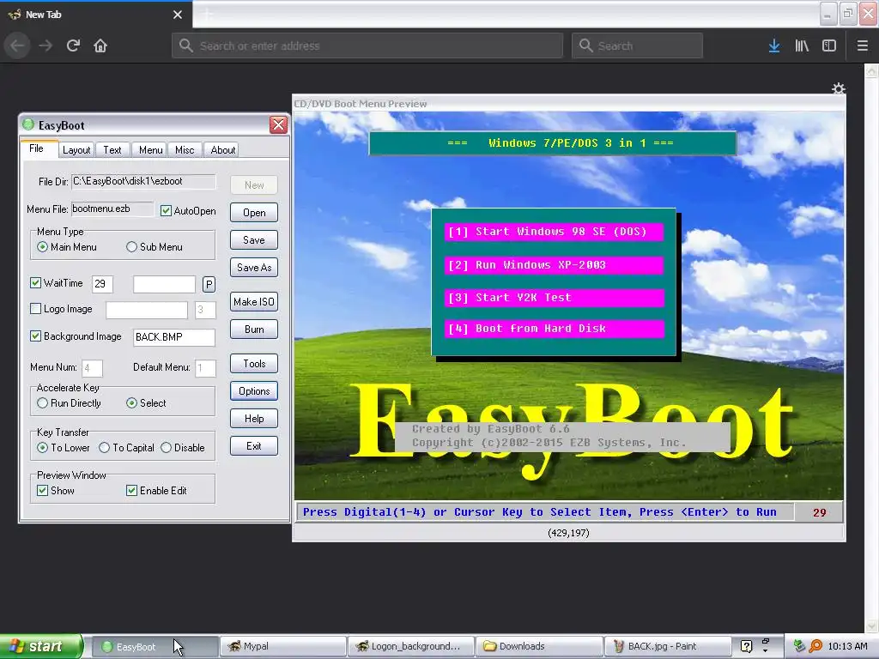879x659 pixels.
Task: Select To Lower key transfer
Action: point(43,448)
